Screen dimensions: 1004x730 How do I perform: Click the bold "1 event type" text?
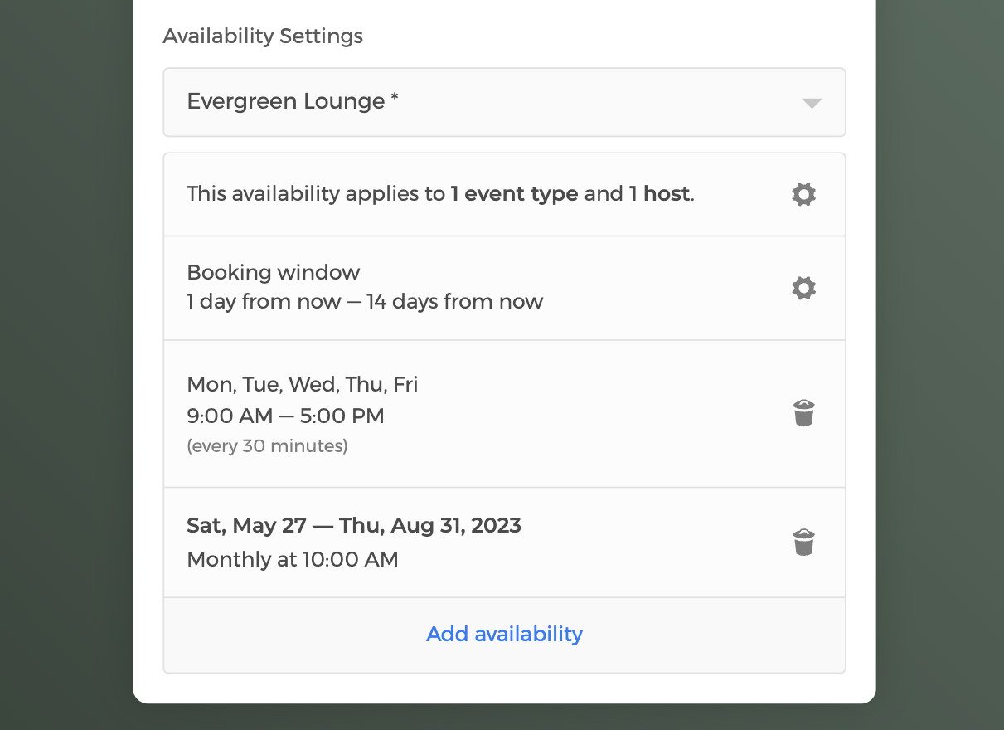(514, 194)
